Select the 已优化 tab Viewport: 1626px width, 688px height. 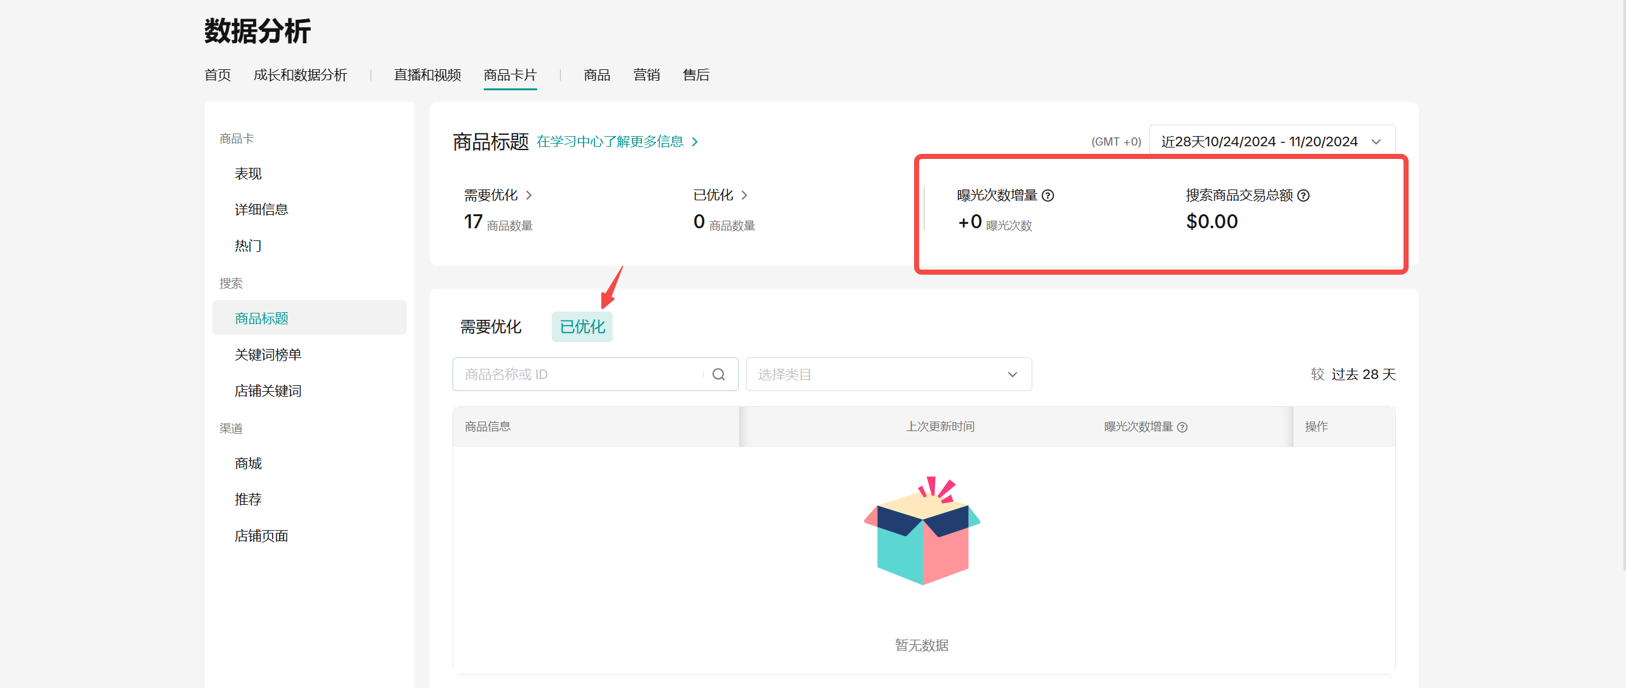coord(582,327)
